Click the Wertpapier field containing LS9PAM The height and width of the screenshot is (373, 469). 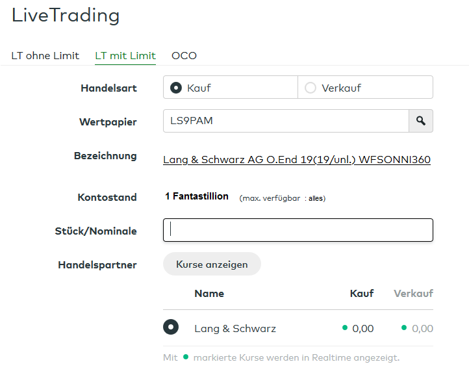pos(286,121)
